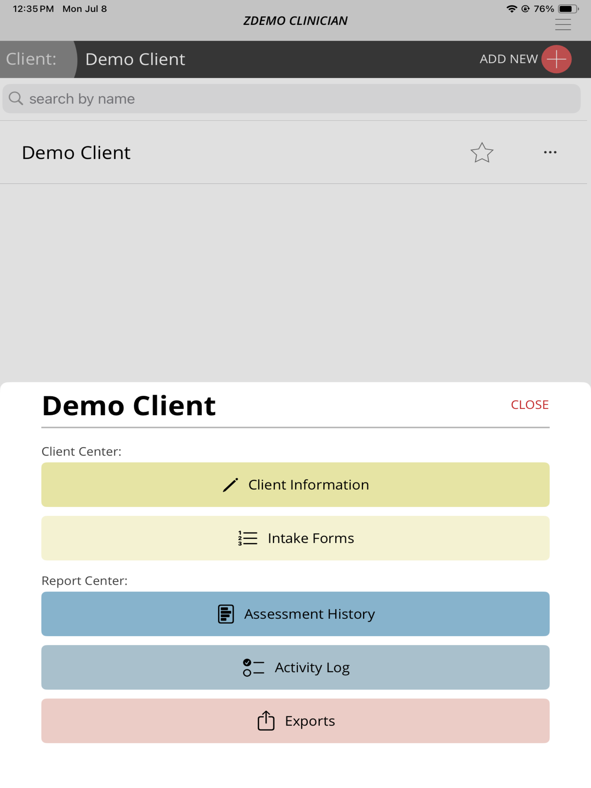The height and width of the screenshot is (788, 591).
Task: Tap the checklist icon for Activity Log
Action: (x=253, y=667)
